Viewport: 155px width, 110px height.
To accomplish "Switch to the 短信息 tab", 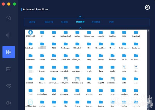I will (x=64, y=22).
